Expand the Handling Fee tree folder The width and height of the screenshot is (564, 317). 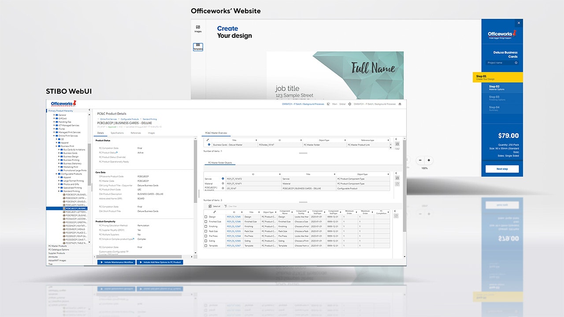[x=55, y=122]
